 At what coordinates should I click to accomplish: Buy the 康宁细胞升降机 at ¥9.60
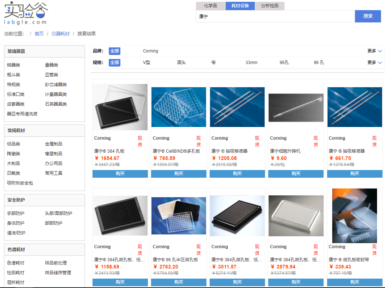[296, 174]
